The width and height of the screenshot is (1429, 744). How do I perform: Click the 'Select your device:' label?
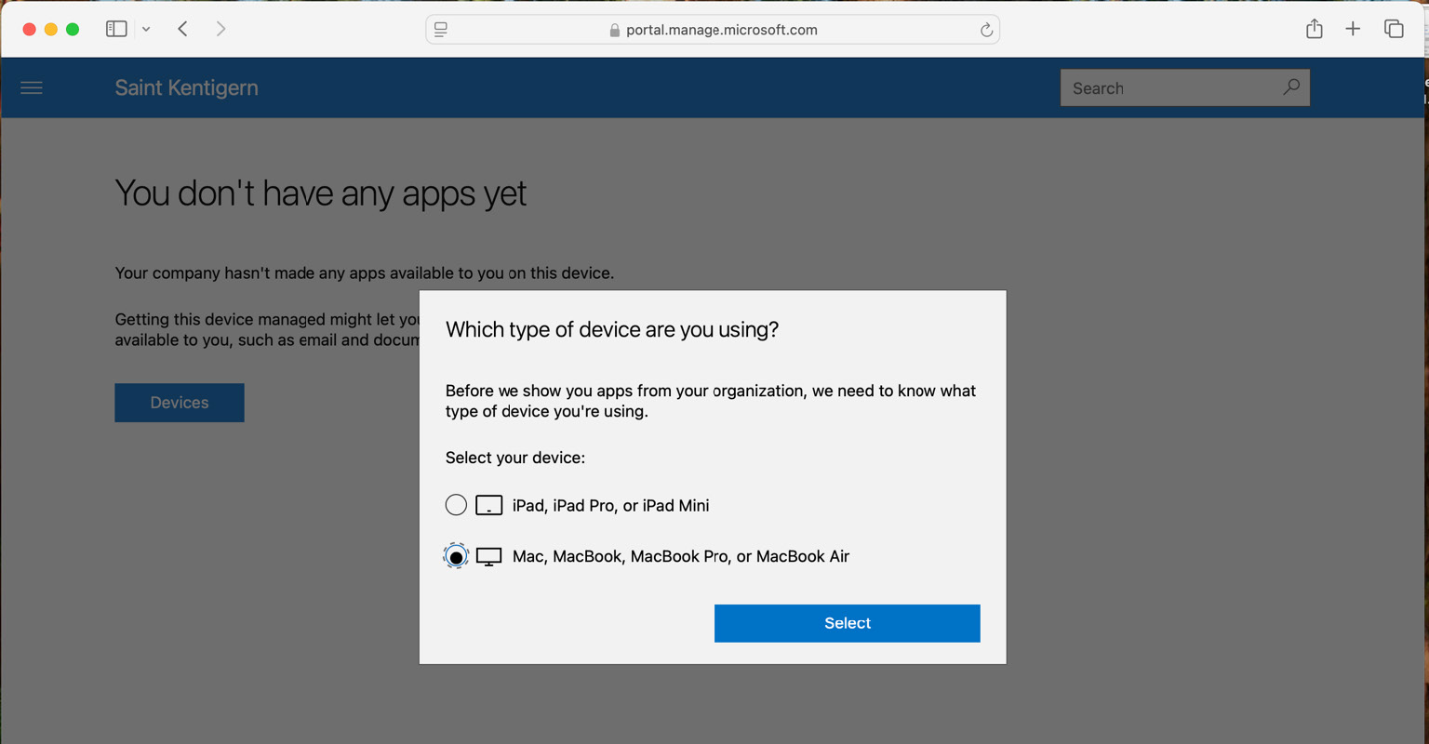pos(515,458)
